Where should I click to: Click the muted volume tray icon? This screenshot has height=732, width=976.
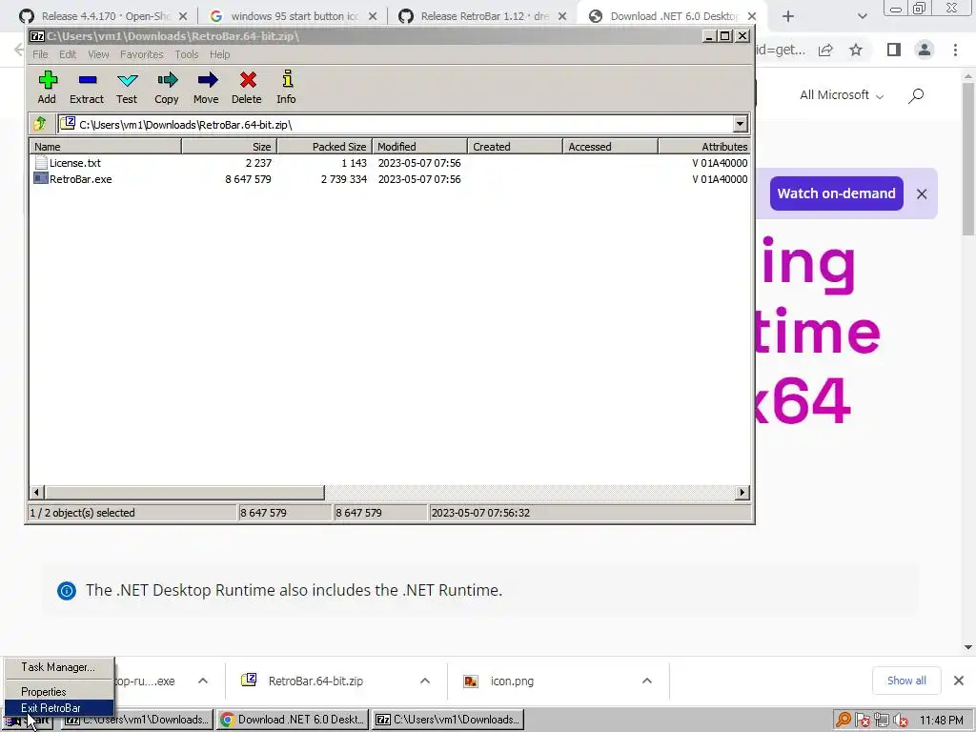pyautogui.click(x=901, y=721)
